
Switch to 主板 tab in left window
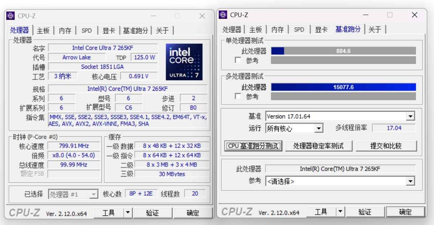tap(43, 31)
